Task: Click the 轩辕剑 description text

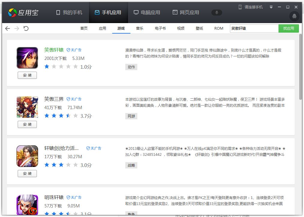Action: (x=205, y=152)
